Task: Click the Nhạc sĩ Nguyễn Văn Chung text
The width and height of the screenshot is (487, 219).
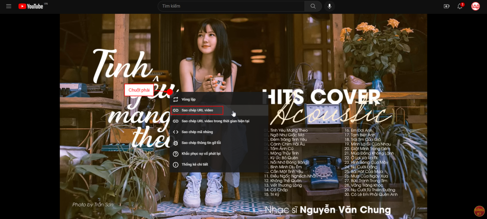Action: 328,210
